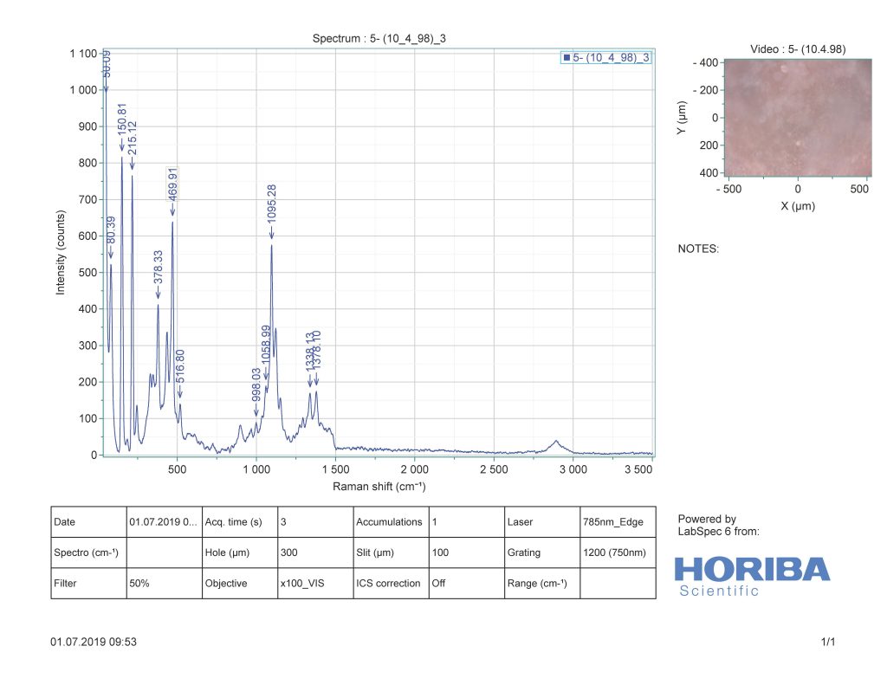The width and height of the screenshot is (887, 685).
Task: Click the Raman shift axis title
Action: (x=379, y=487)
